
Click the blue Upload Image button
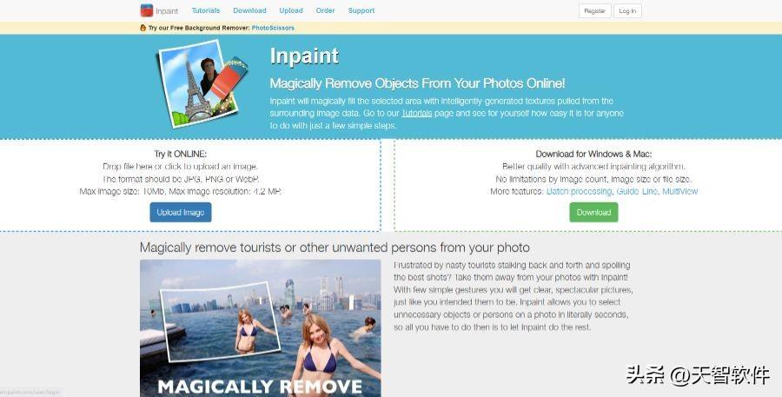[181, 213]
